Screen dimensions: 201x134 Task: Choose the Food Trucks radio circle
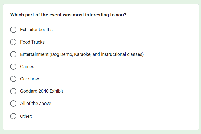coord(13,42)
